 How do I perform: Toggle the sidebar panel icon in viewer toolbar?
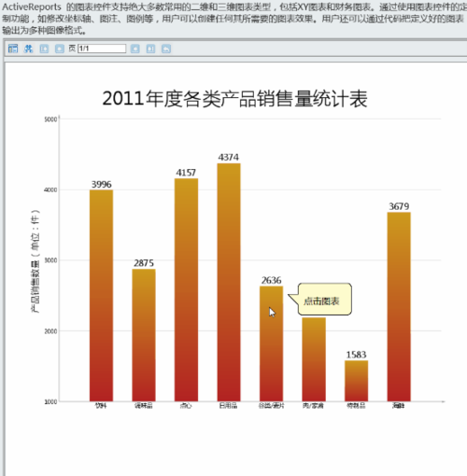pos(13,49)
